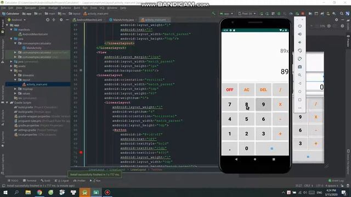The image size is (351, 197).
Task: Open Chrome from the Windows taskbar
Action: [39, 192]
